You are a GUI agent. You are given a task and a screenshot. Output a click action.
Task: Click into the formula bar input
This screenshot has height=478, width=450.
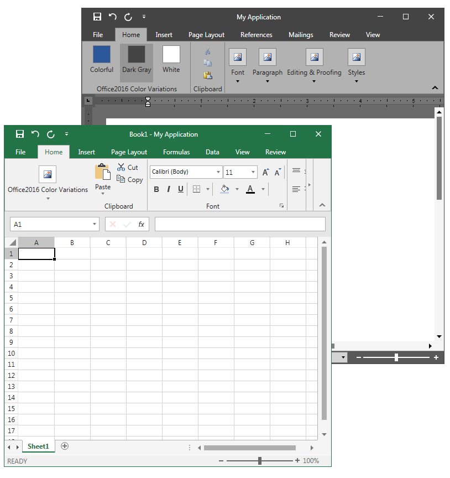tap(240, 225)
